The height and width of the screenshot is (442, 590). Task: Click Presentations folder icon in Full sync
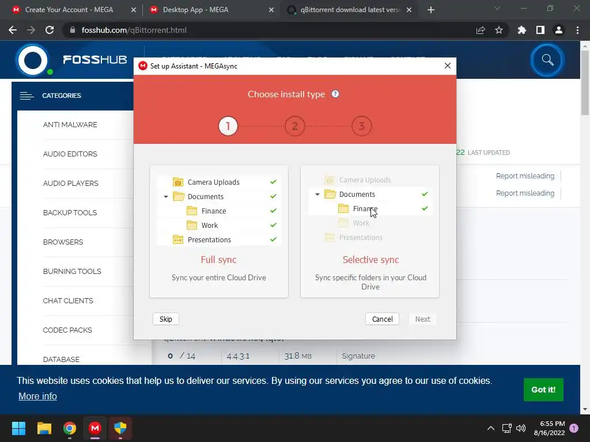coord(178,239)
